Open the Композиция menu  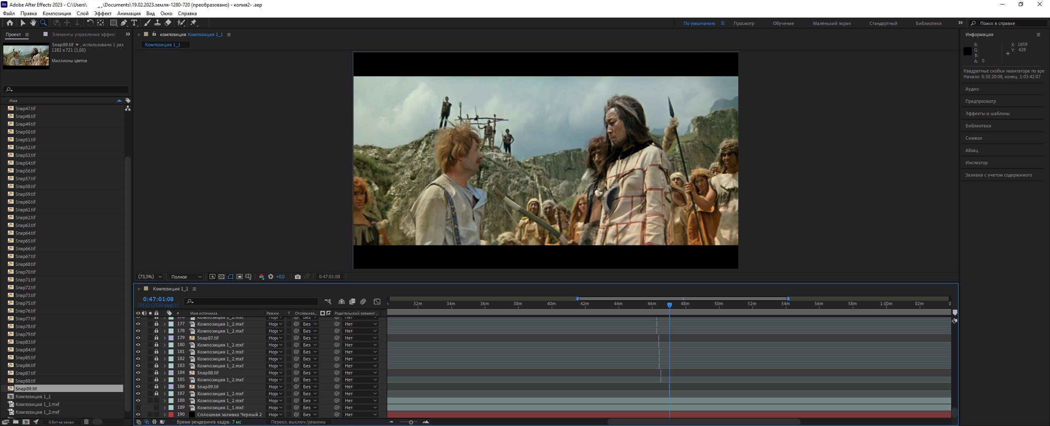(x=57, y=14)
